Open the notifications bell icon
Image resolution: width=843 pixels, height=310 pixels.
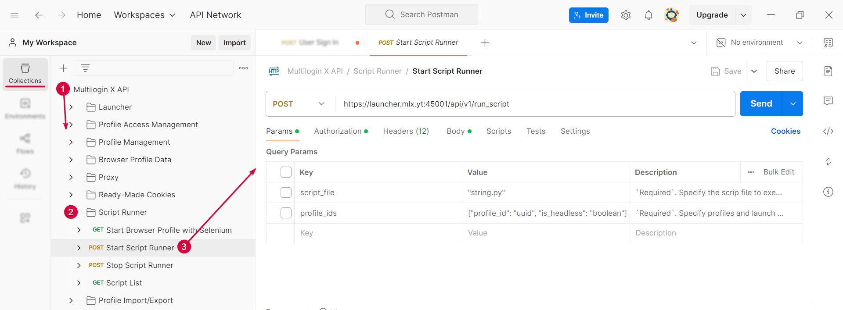point(648,15)
